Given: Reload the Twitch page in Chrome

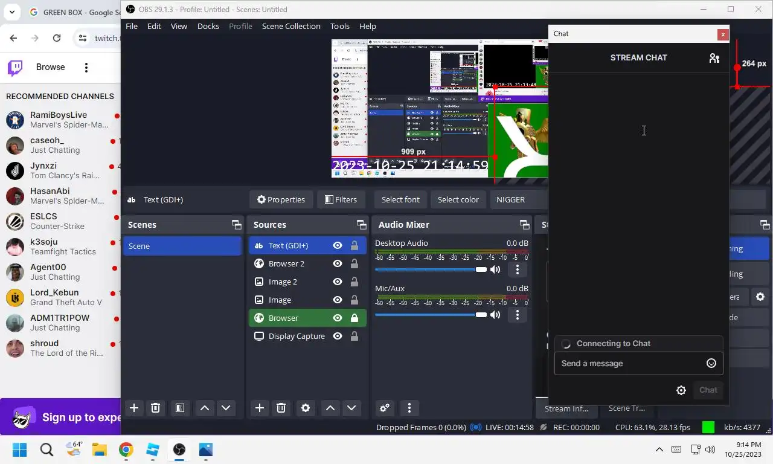Looking at the screenshot, I should pos(57,38).
